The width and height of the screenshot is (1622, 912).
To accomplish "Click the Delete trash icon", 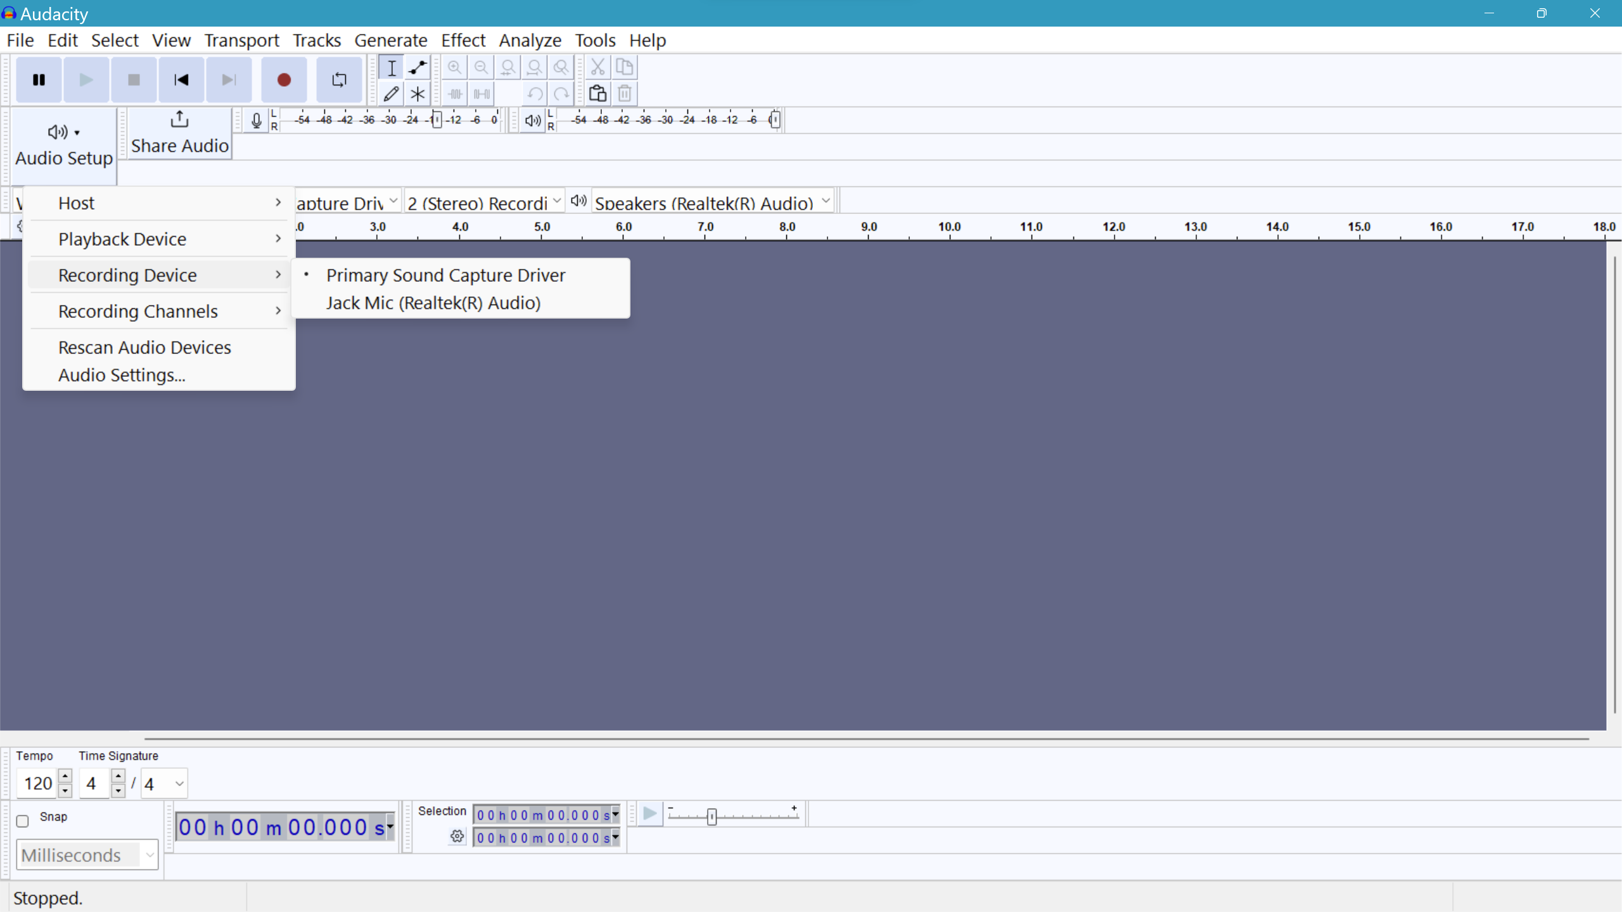I will point(624,94).
